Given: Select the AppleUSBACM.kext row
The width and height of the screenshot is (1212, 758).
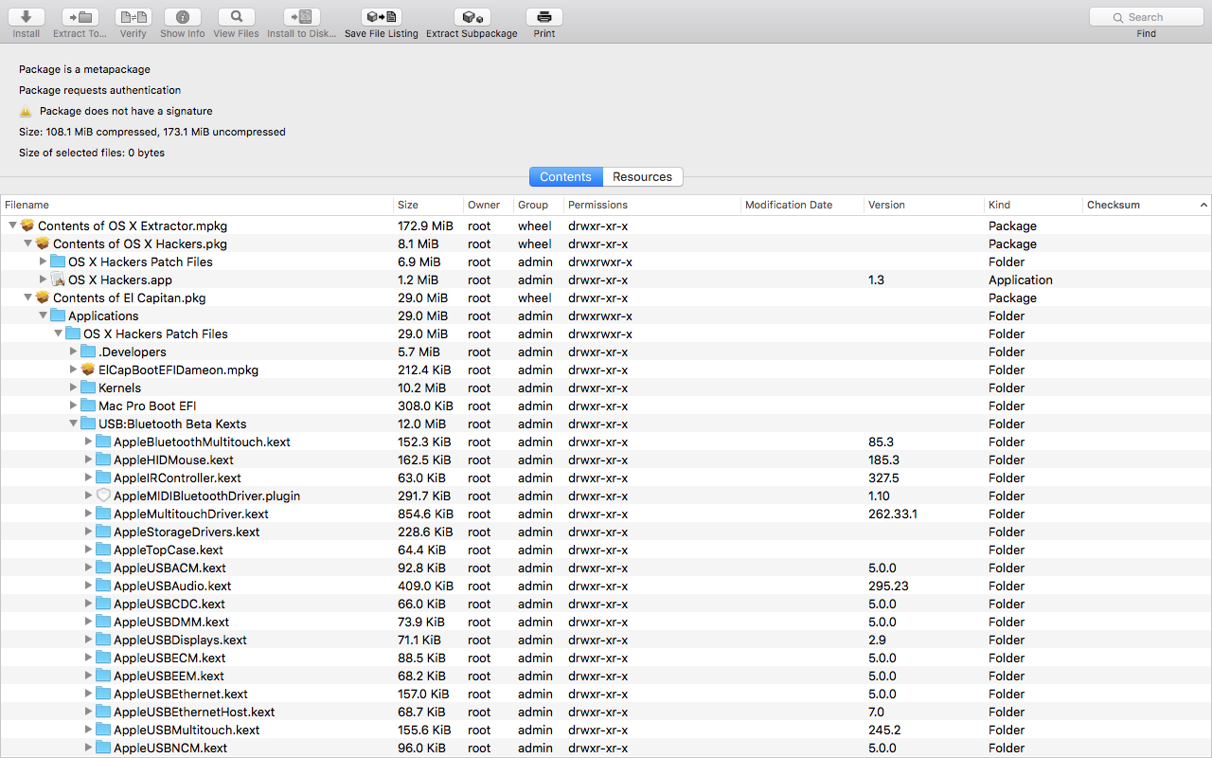Looking at the screenshot, I should [606, 568].
